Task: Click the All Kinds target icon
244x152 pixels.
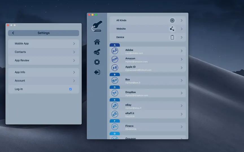Action: 172,20
